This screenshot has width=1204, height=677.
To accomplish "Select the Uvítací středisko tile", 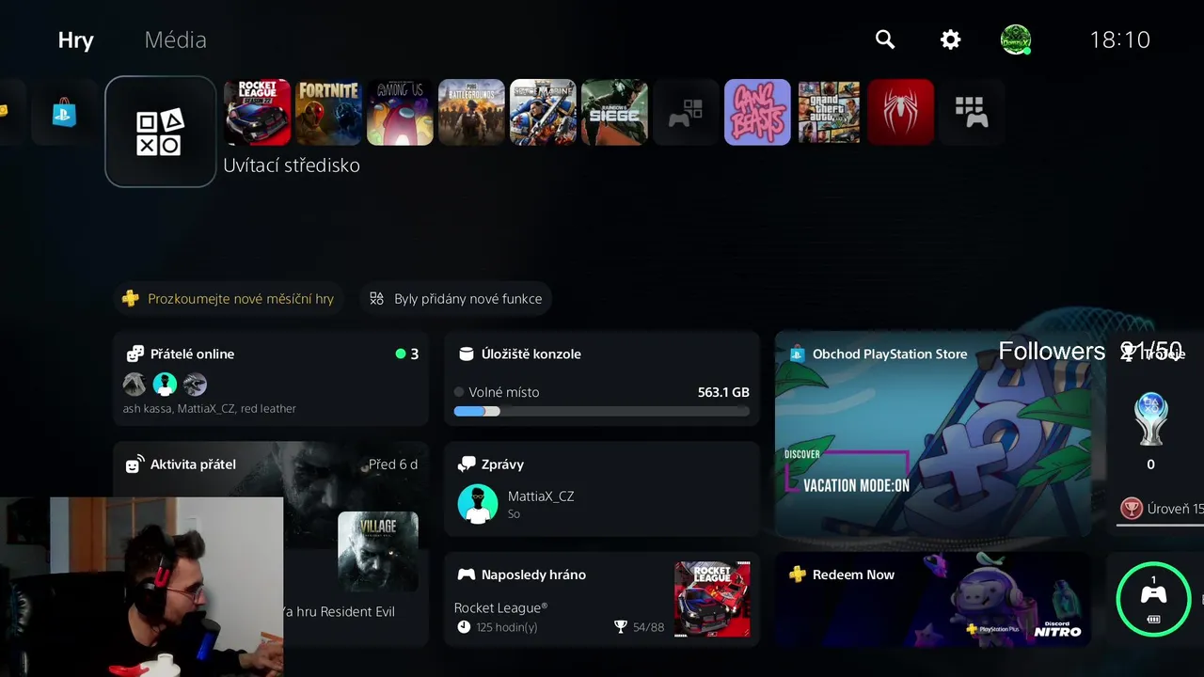I will (161, 132).
